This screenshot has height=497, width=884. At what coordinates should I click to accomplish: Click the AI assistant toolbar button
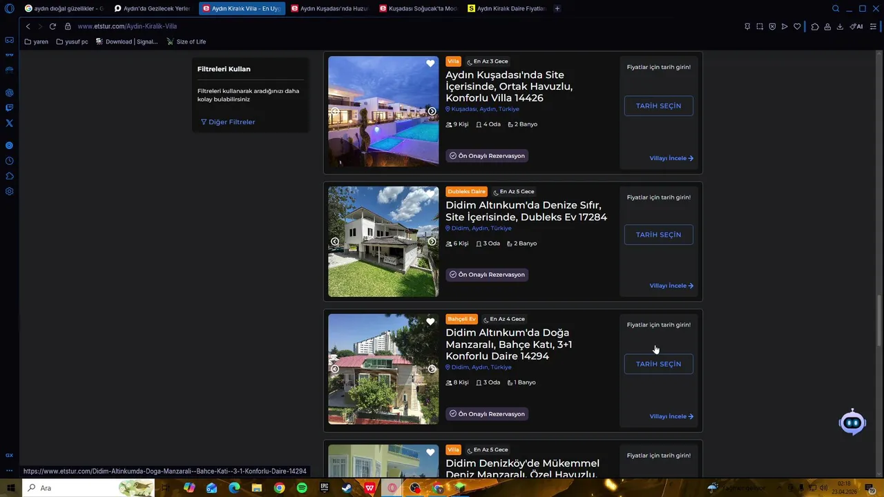point(856,26)
